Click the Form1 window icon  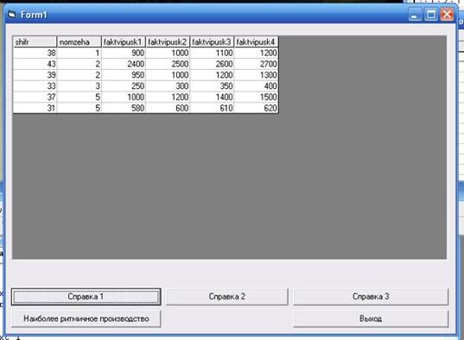click(x=12, y=14)
